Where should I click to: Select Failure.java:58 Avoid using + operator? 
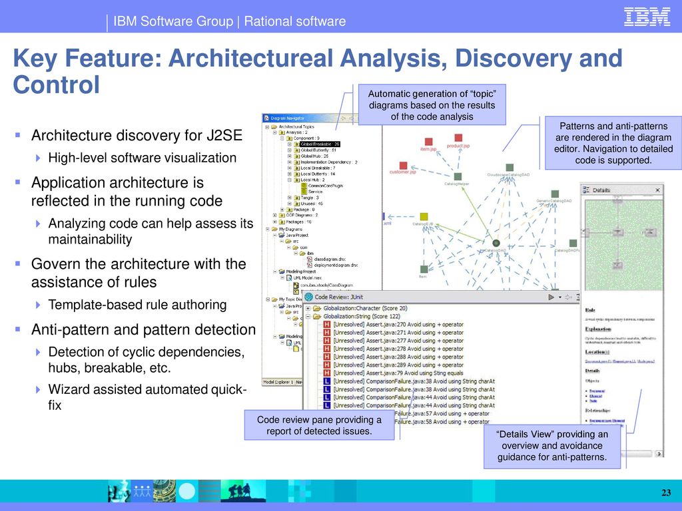point(442,421)
